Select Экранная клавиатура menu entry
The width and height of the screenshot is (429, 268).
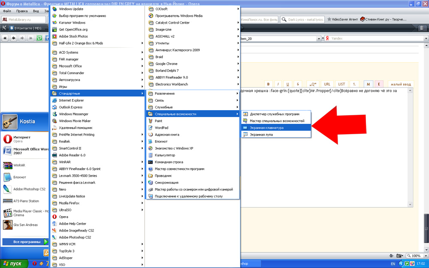(x=266, y=128)
